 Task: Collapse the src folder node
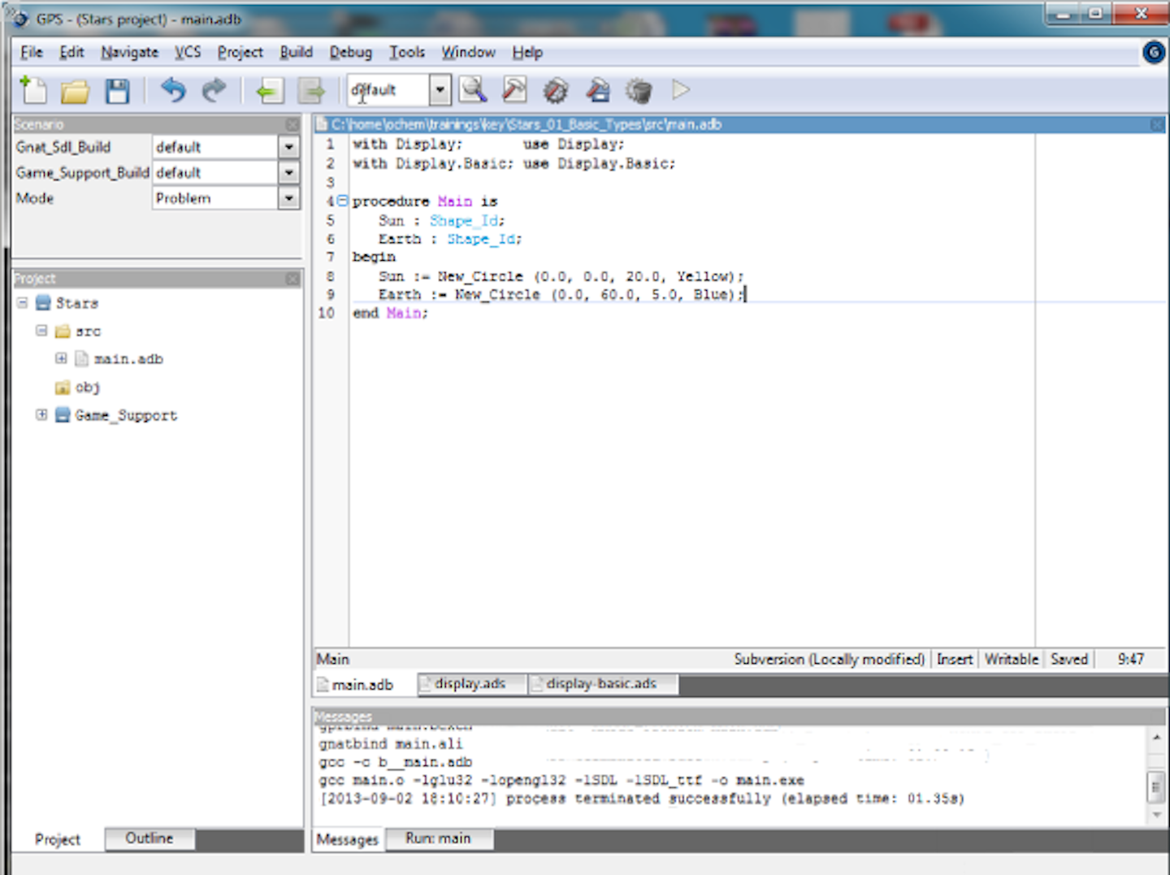[41, 331]
